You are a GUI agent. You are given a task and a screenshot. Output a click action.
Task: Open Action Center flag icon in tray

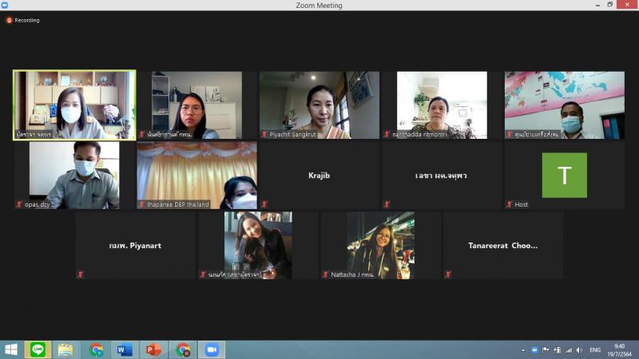[x=546, y=350]
